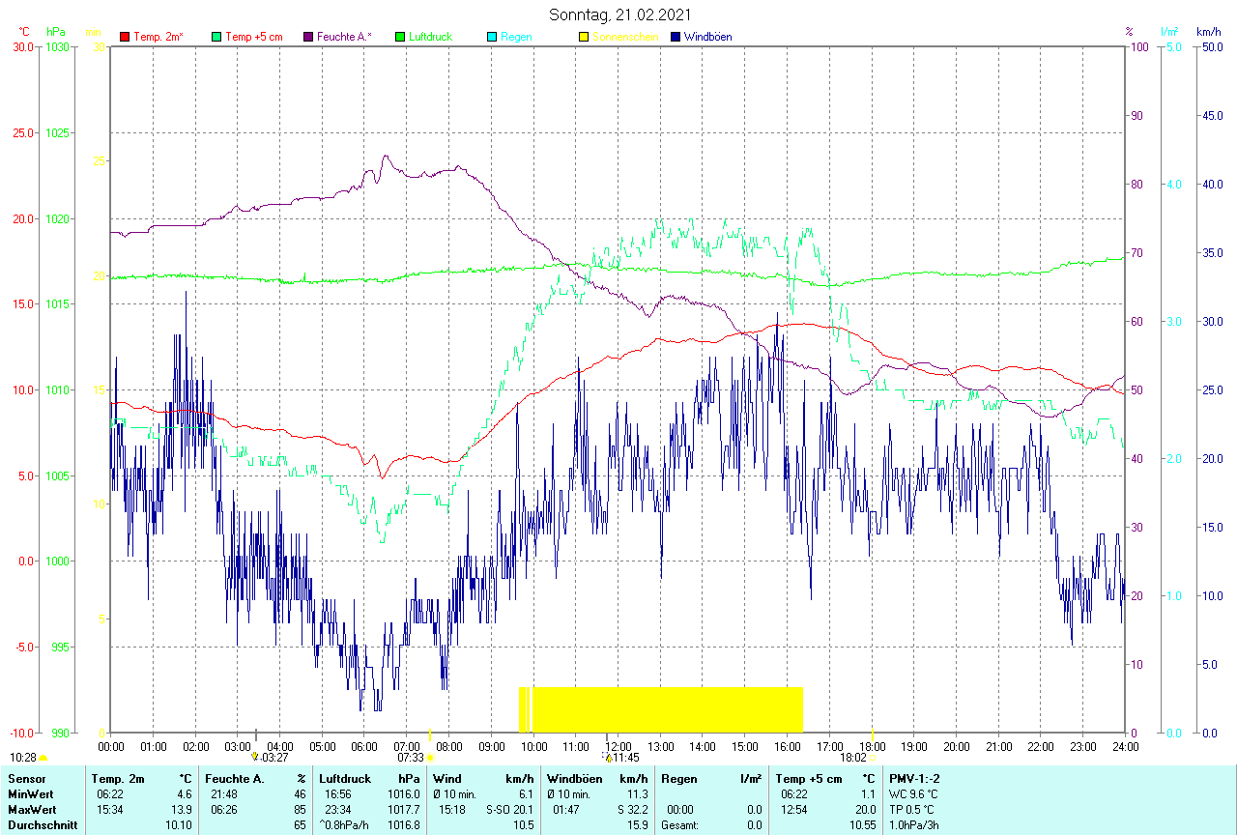Screen dimensions: 1237x835
Task: Click the green Temp +5 cm legend swatch
Action: pyautogui.click(x=216, y=37)
